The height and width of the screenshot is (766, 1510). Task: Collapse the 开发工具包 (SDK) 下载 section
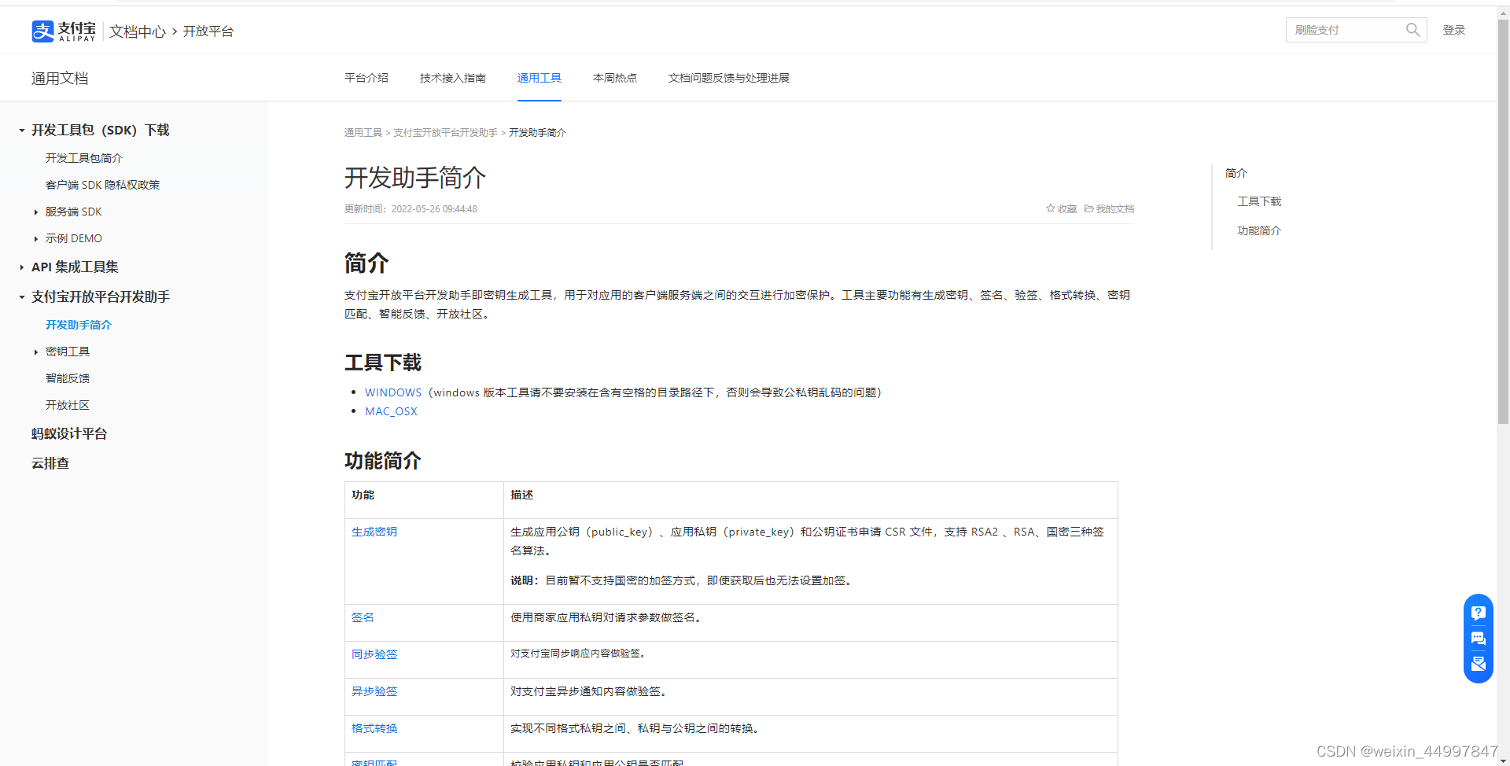[x=22, y=131]
